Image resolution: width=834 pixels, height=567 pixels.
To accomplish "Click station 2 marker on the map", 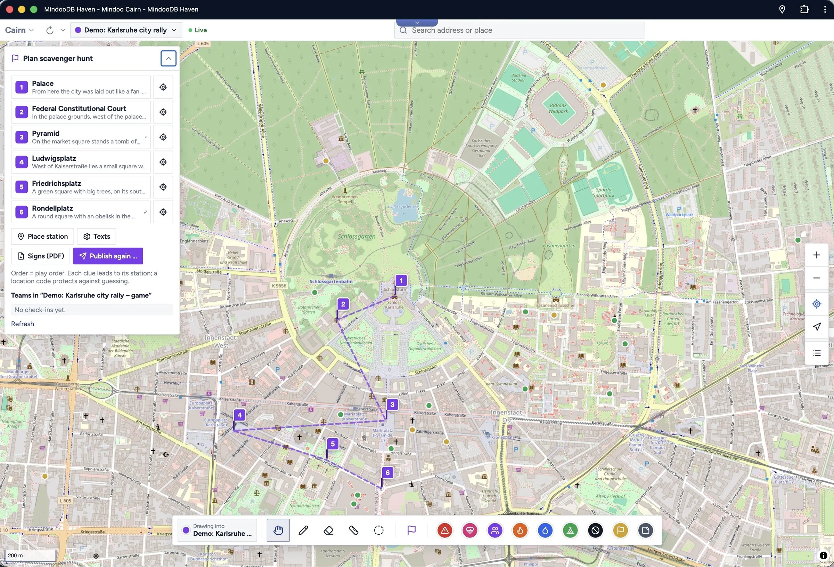I will (x=343, y=304).
